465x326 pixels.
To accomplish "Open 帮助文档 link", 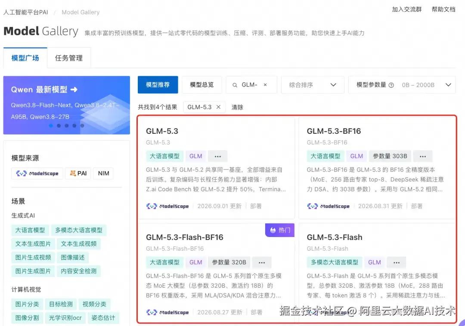I will tap(443, 9).
